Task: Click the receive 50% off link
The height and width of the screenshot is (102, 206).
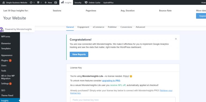Action: [118, 85]
